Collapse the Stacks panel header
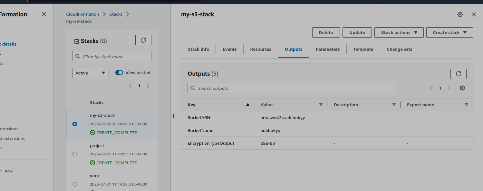Screen dimensions: 483x191 77,41
